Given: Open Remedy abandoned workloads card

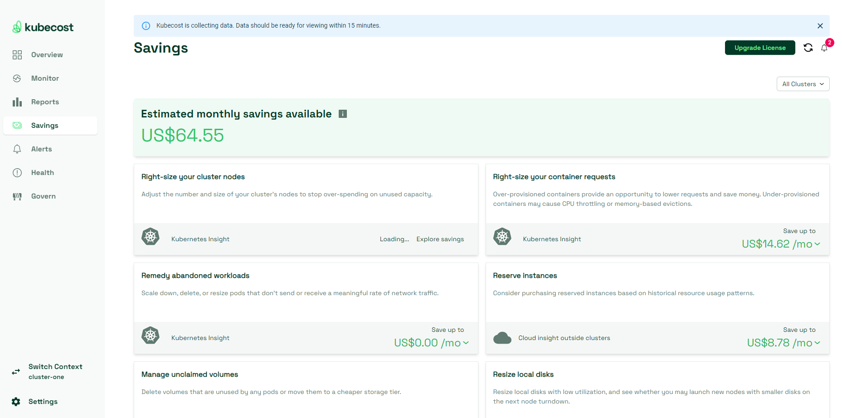Looking at the screenshot, I should pyautogui.click(x=195, y=276).
